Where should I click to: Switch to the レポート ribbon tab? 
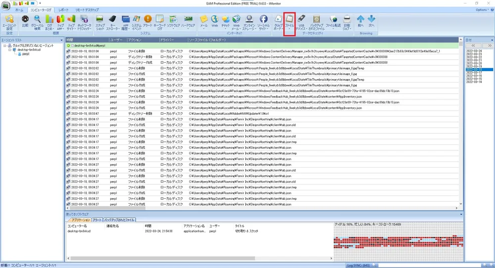pos(63,10)
